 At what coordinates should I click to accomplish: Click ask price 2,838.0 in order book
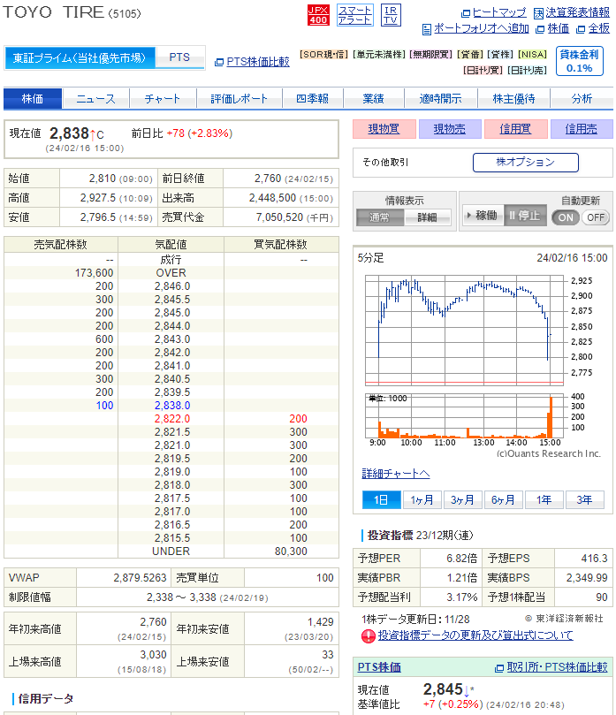click(171, 406)
